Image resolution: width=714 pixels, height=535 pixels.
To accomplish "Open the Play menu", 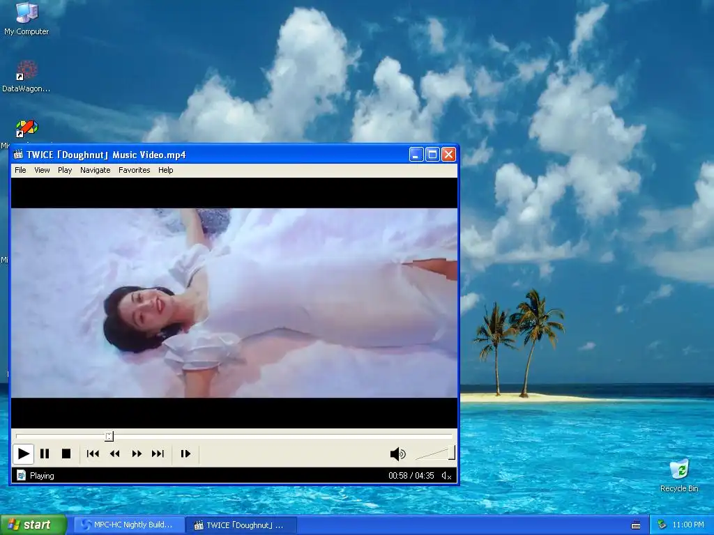I will point(65,170).
